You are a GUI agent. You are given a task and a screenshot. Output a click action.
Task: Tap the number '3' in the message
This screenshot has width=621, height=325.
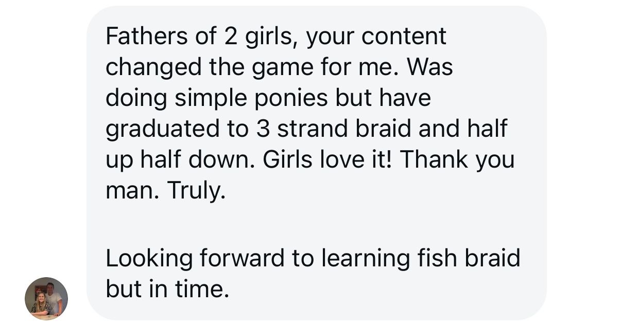pos(263,129)
